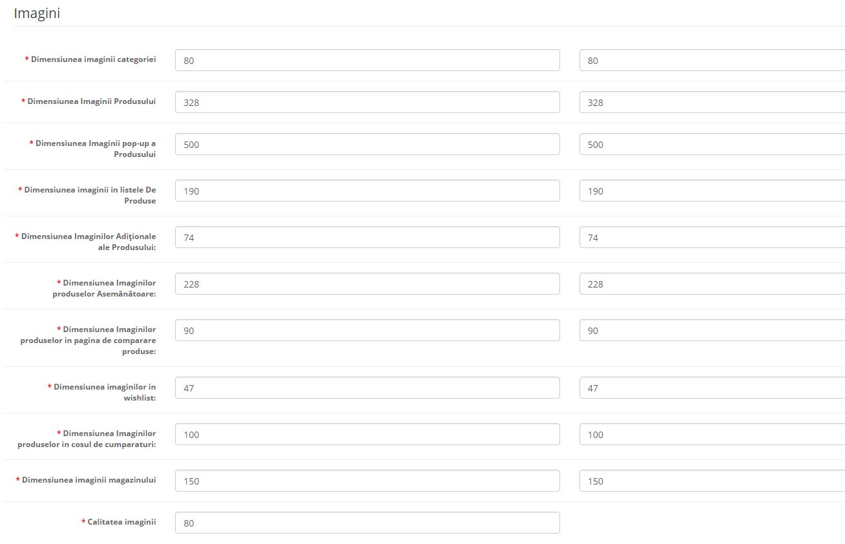Click first related products image field
This screenshot has width=845, height=544.
click(x=367, y=284)
